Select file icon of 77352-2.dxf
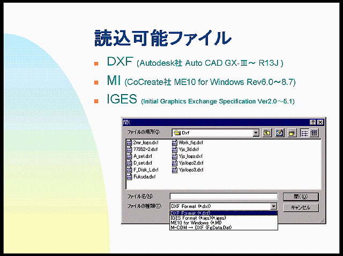Screen dimensions: 343x256 (x=129, y=149)
